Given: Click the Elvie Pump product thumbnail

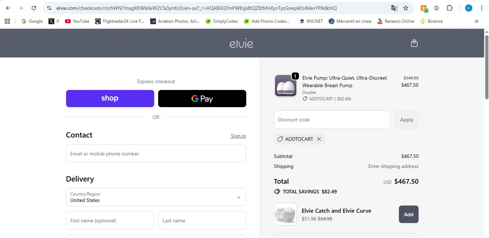Looking at the screenshot, I should (x=286, y=86).
